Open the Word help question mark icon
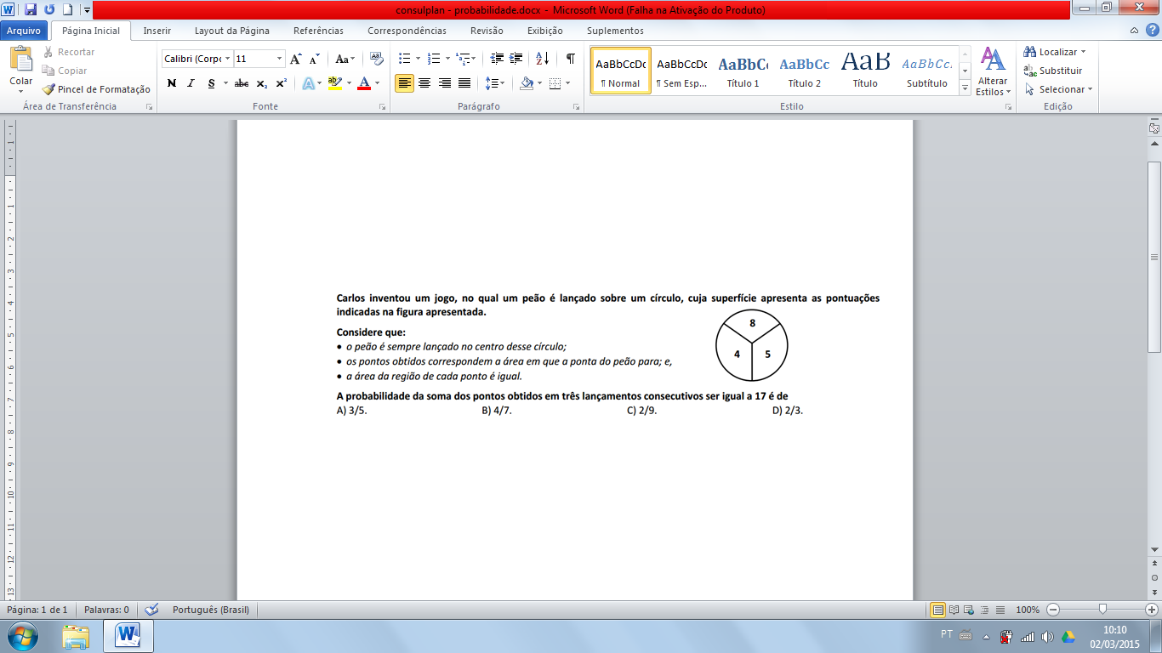Image resolution: width=1162 pixels, height=653 pixels. pyautogui.click(x=1151, y=31)
